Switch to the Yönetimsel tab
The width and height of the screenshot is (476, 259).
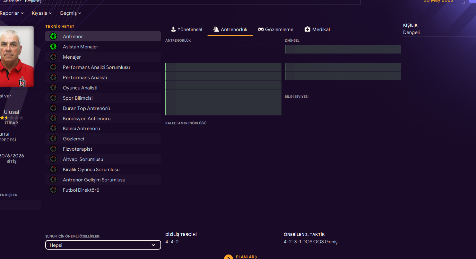[x=186, y=29]
